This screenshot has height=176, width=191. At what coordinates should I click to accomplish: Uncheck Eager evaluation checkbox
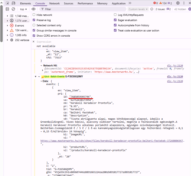click(x=115, y=20)
